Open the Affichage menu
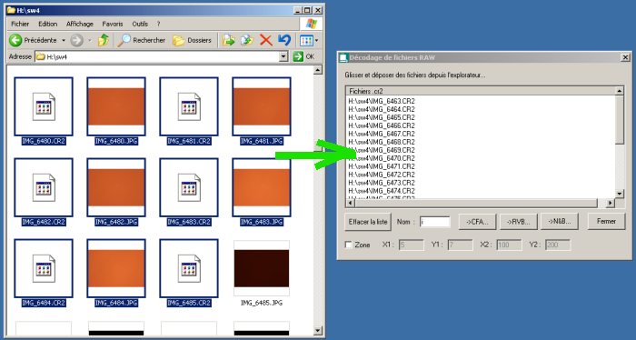636x340 pixels. [x=80, y=24]
